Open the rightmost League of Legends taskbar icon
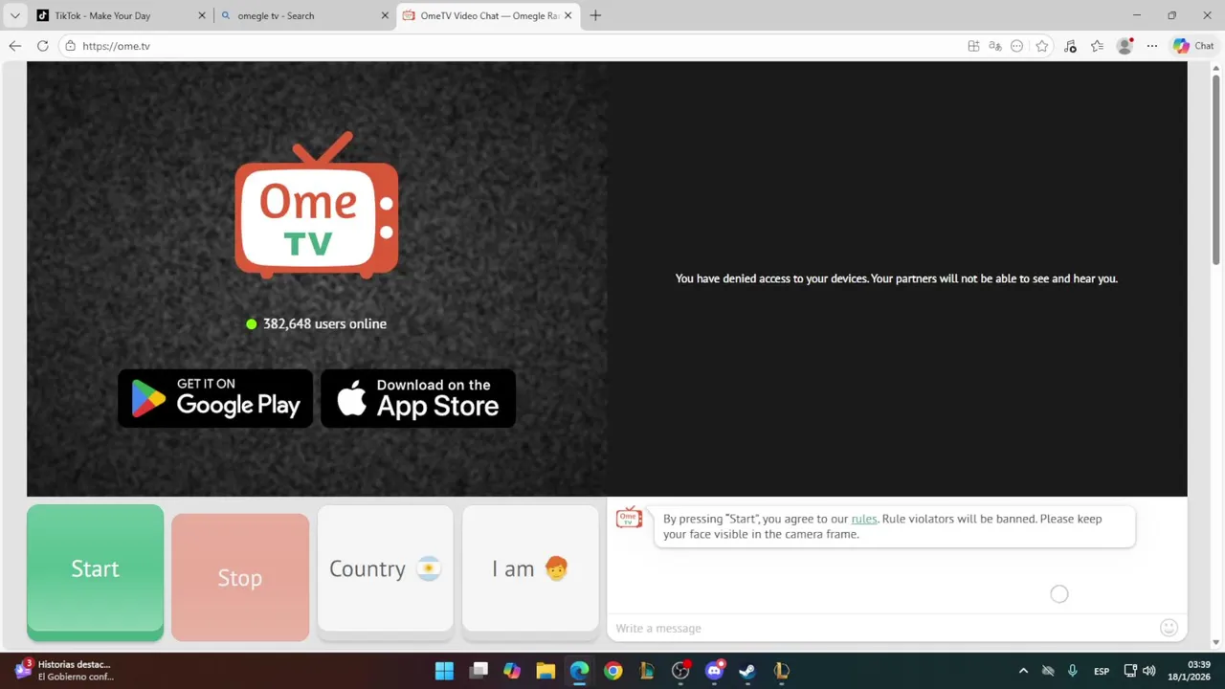Screen dimensions: 1225x689 pos(781,671)
